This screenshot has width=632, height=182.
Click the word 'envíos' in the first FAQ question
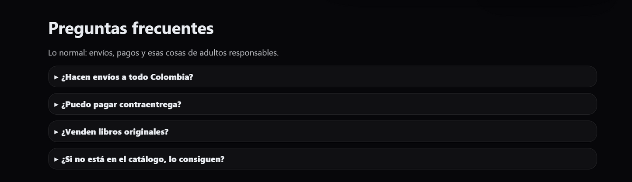point(106,77)
